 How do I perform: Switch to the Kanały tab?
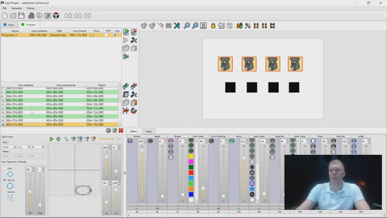(x=149, y=131)
